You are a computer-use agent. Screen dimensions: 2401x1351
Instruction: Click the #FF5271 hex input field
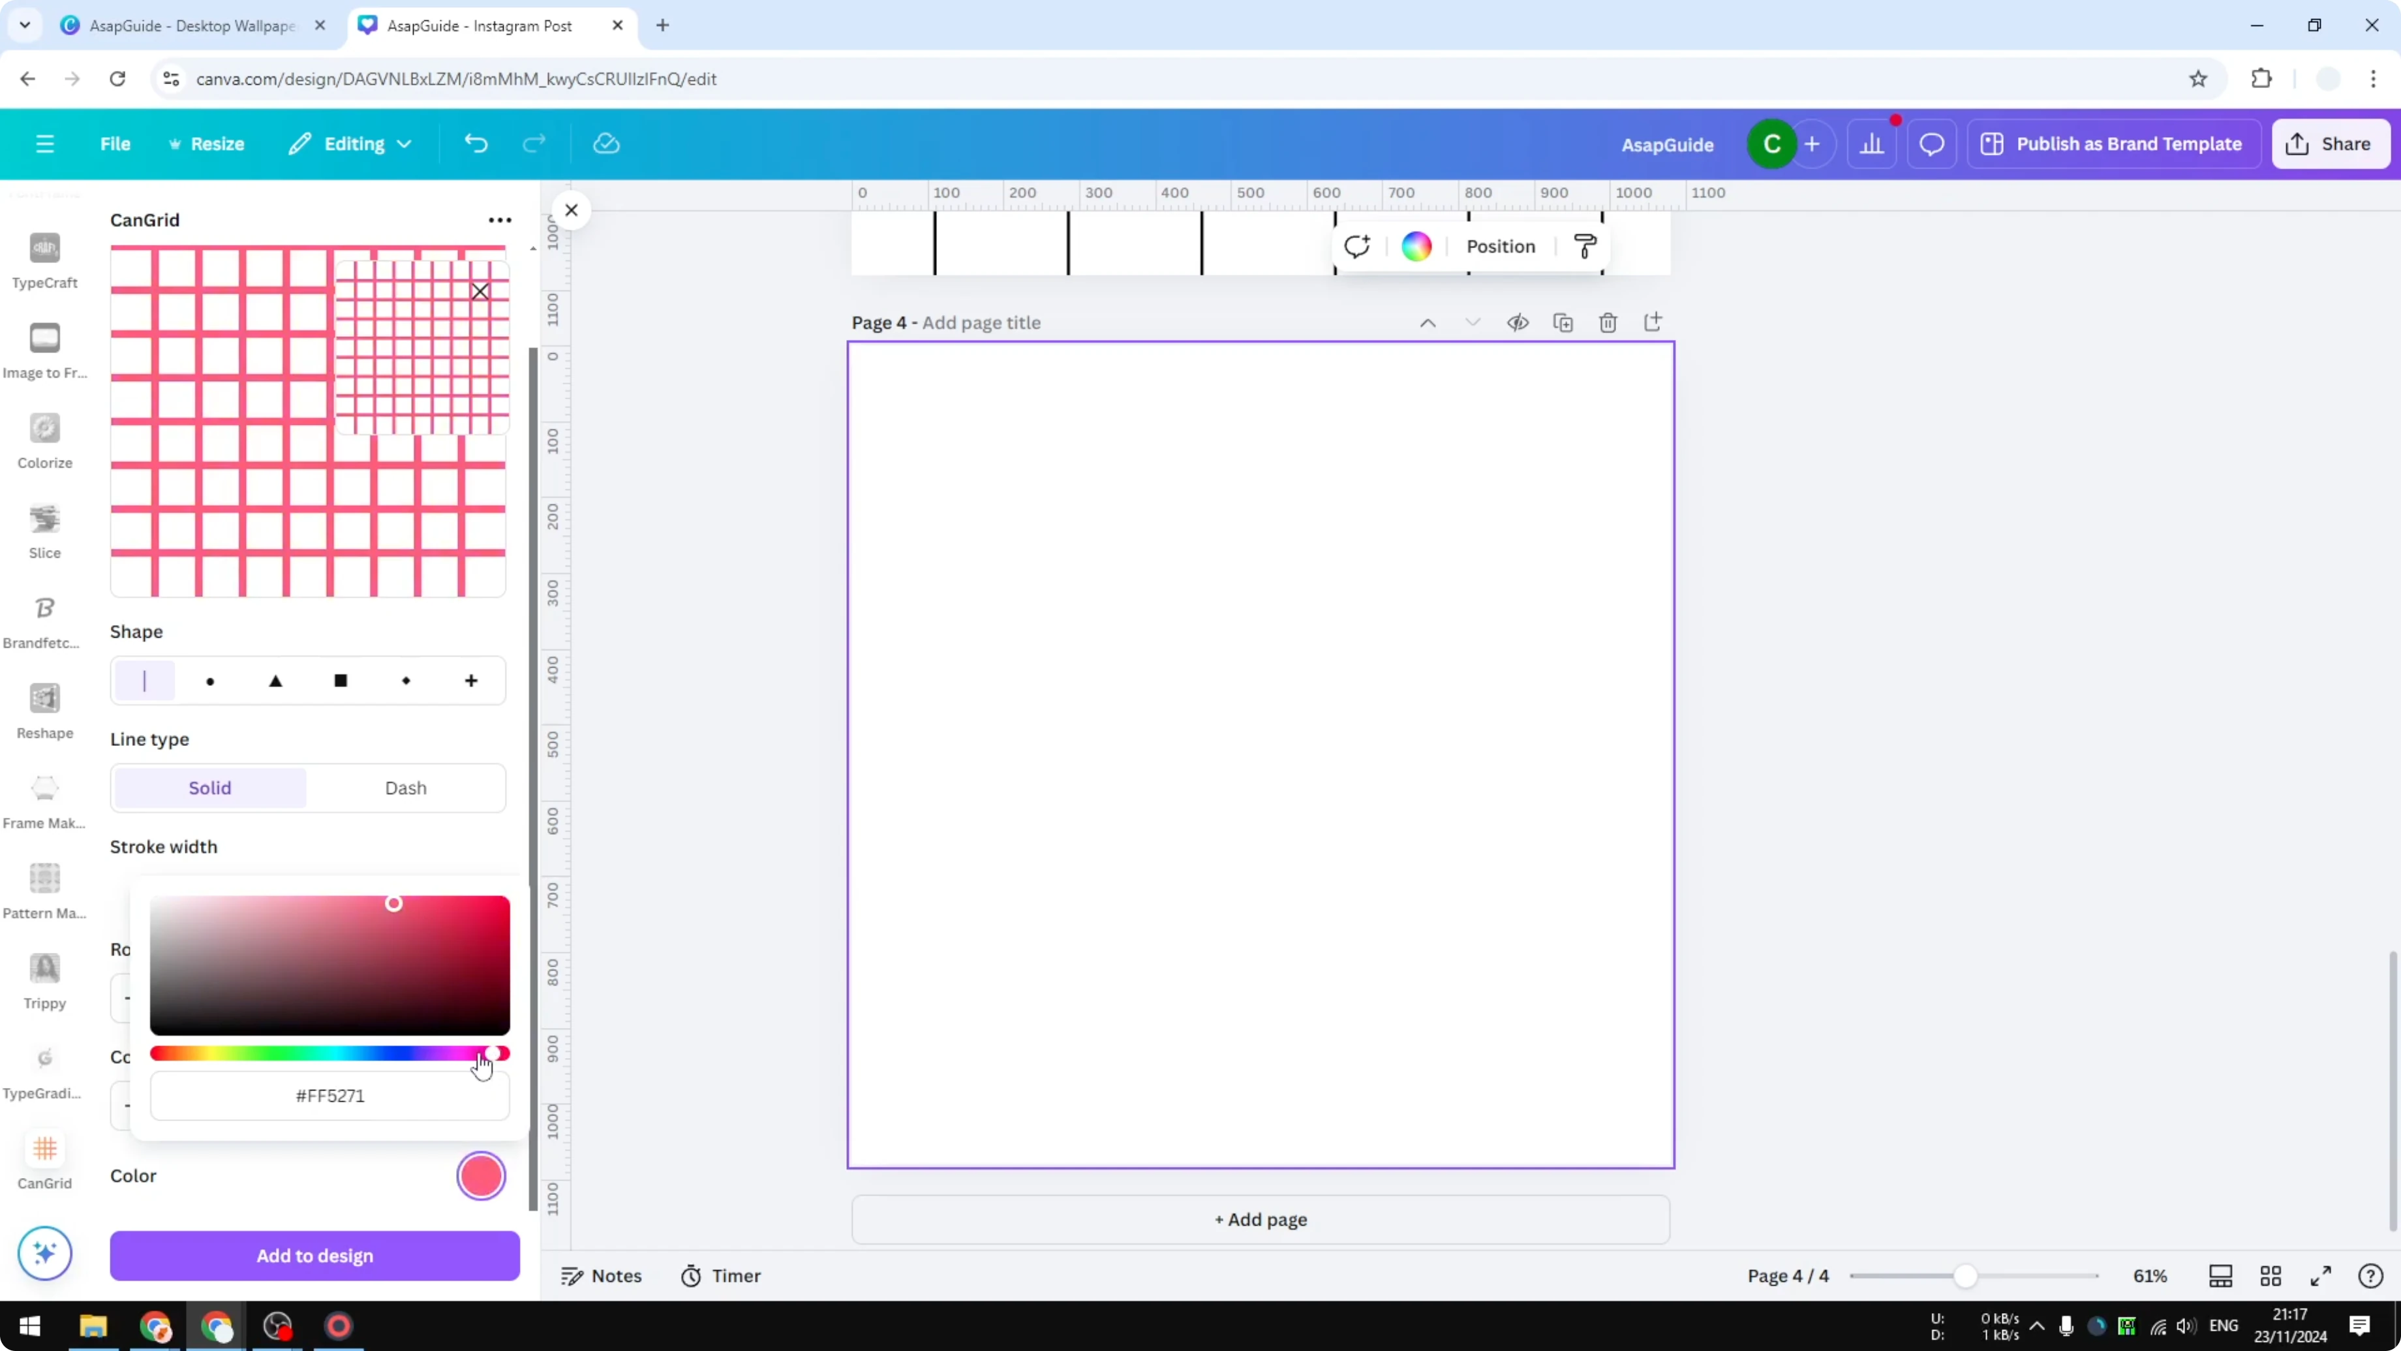coord(329,1096)
